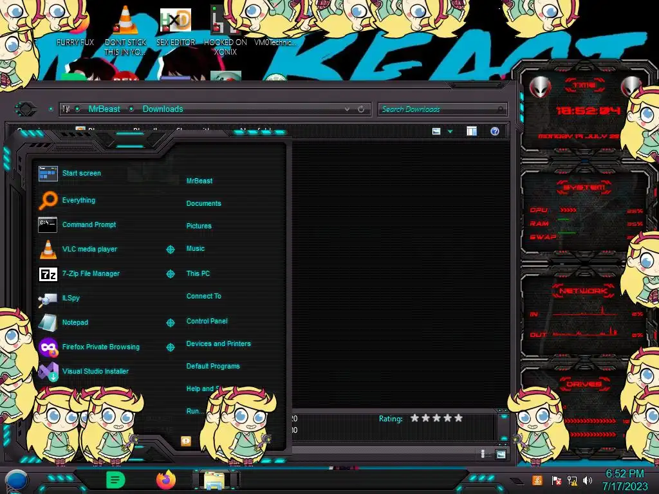The height and width of the screenshot is (494, 659).
Task: Open the DONT STICK THIS IN YO... VLC shortcut
Action: (125, 30)
